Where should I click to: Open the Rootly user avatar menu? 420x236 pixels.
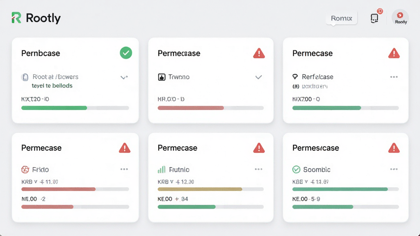400,18
